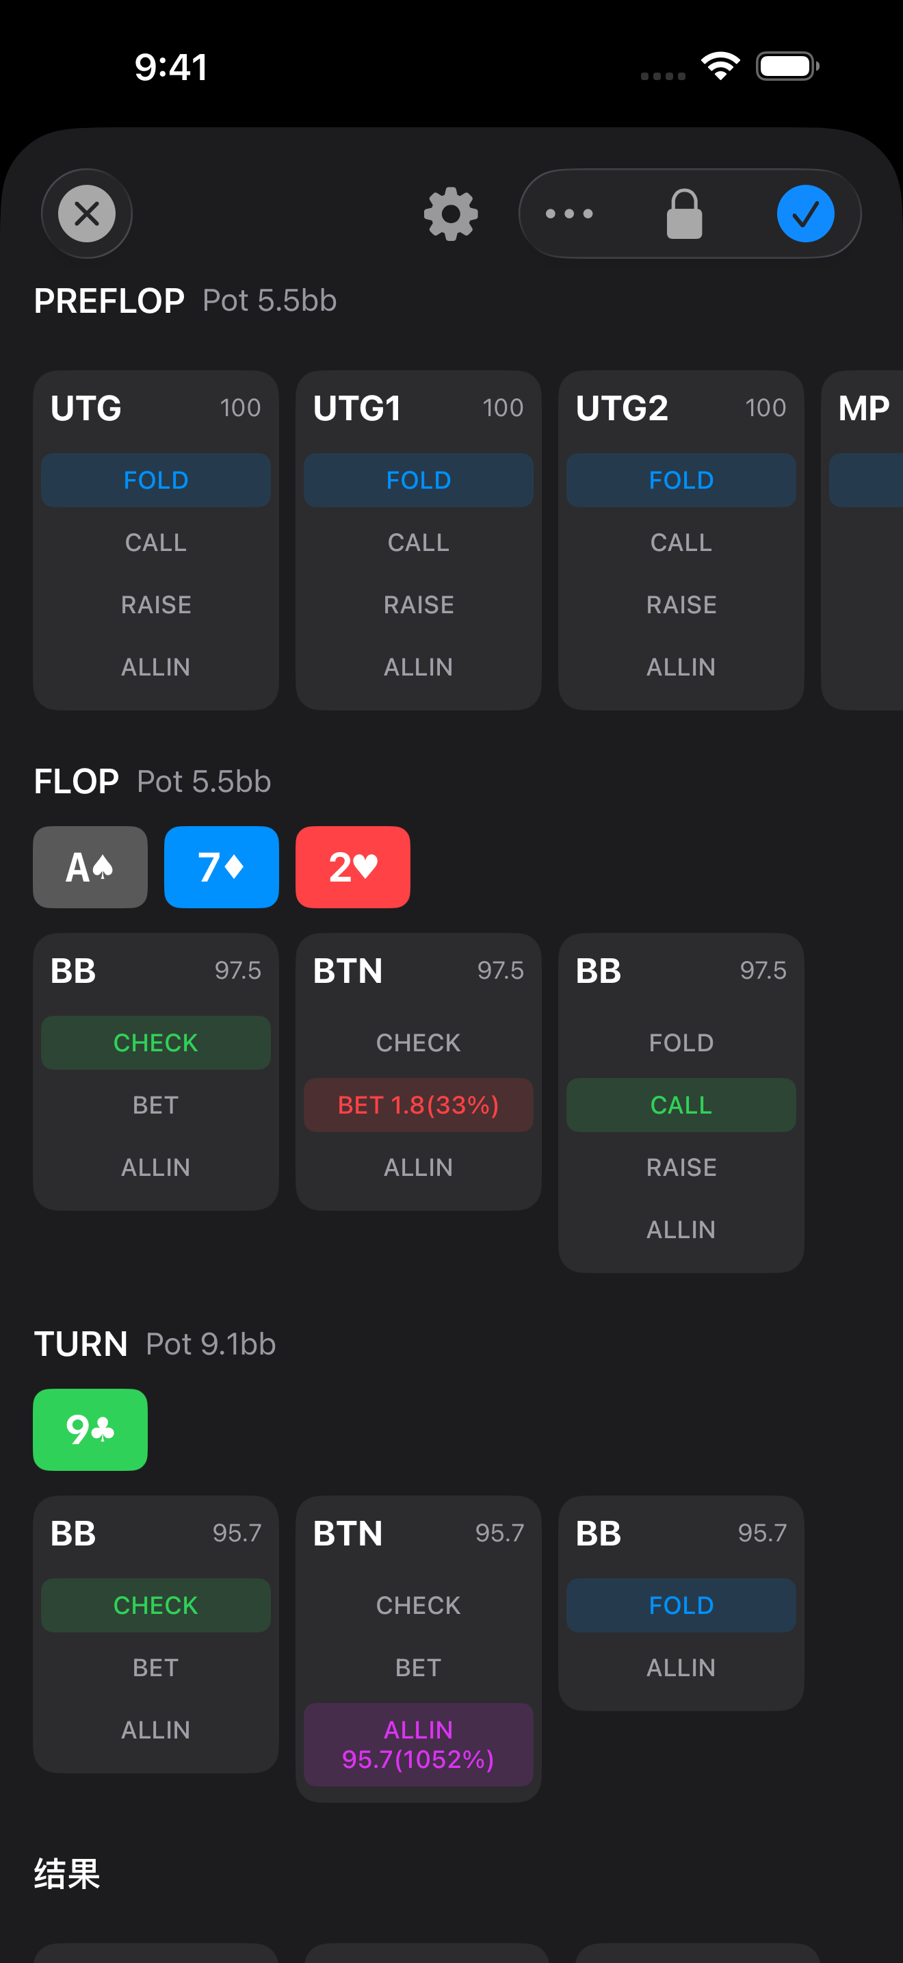The image size is (903, 1963).
Task: Select ALLIN for UTG2 preflop
Action: (681, 667)
